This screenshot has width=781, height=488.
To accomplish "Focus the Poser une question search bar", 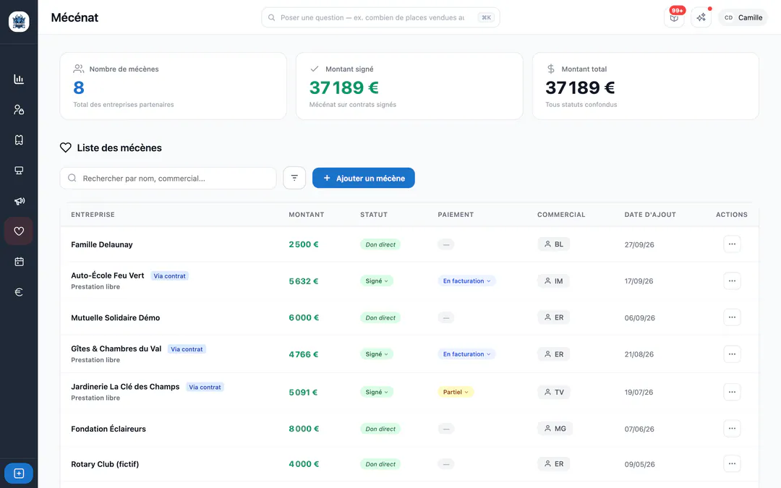I will [x=380, y=17].
